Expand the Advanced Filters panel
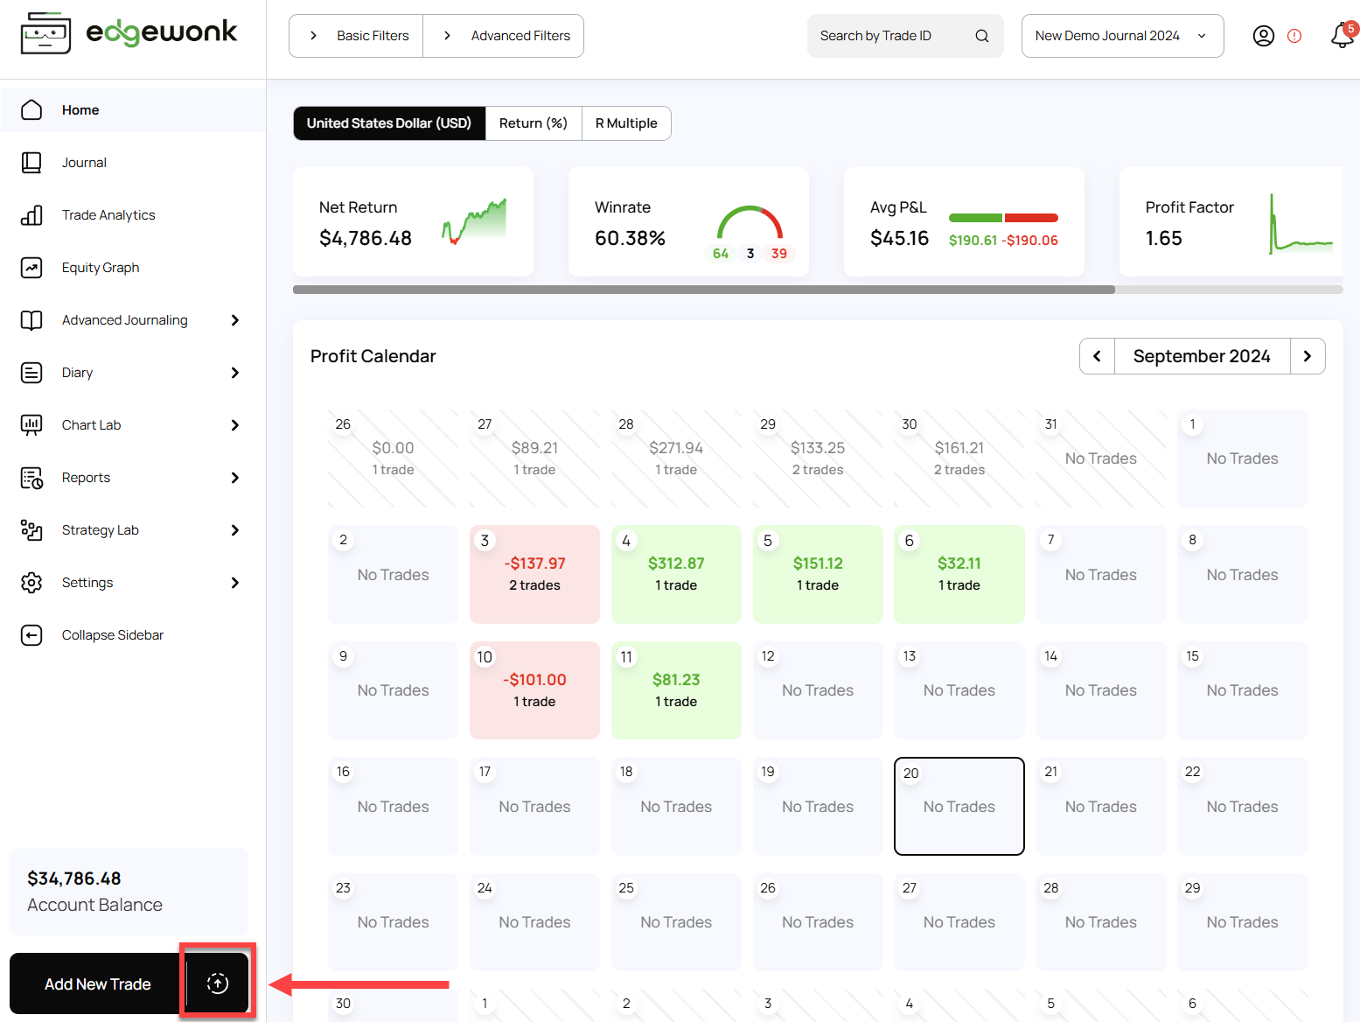This screenshot has width=1360, height=1022. click(505, 36)
